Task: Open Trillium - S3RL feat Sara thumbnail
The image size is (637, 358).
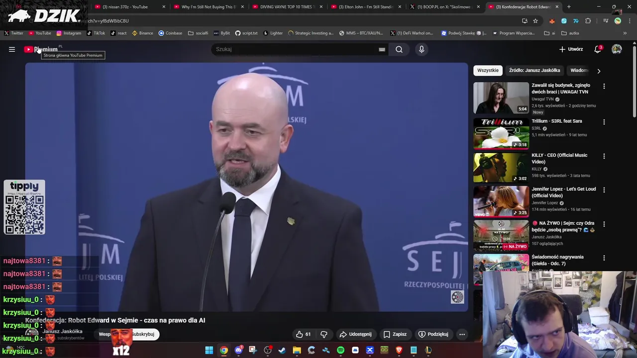Action: click(x=501, y=133)
